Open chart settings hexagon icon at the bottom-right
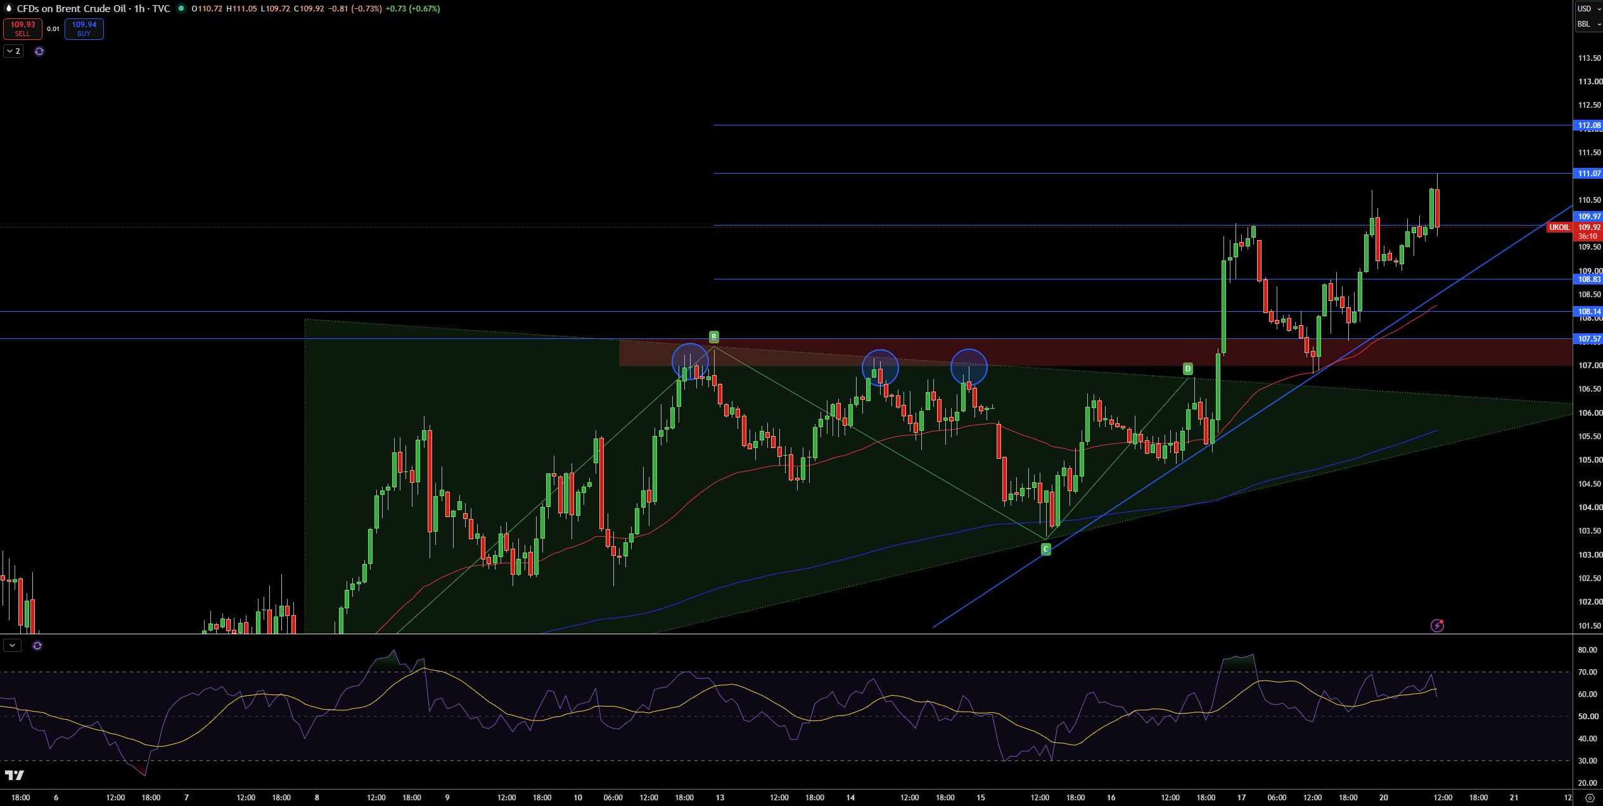1603x806 pixels. coord(1590,798)
